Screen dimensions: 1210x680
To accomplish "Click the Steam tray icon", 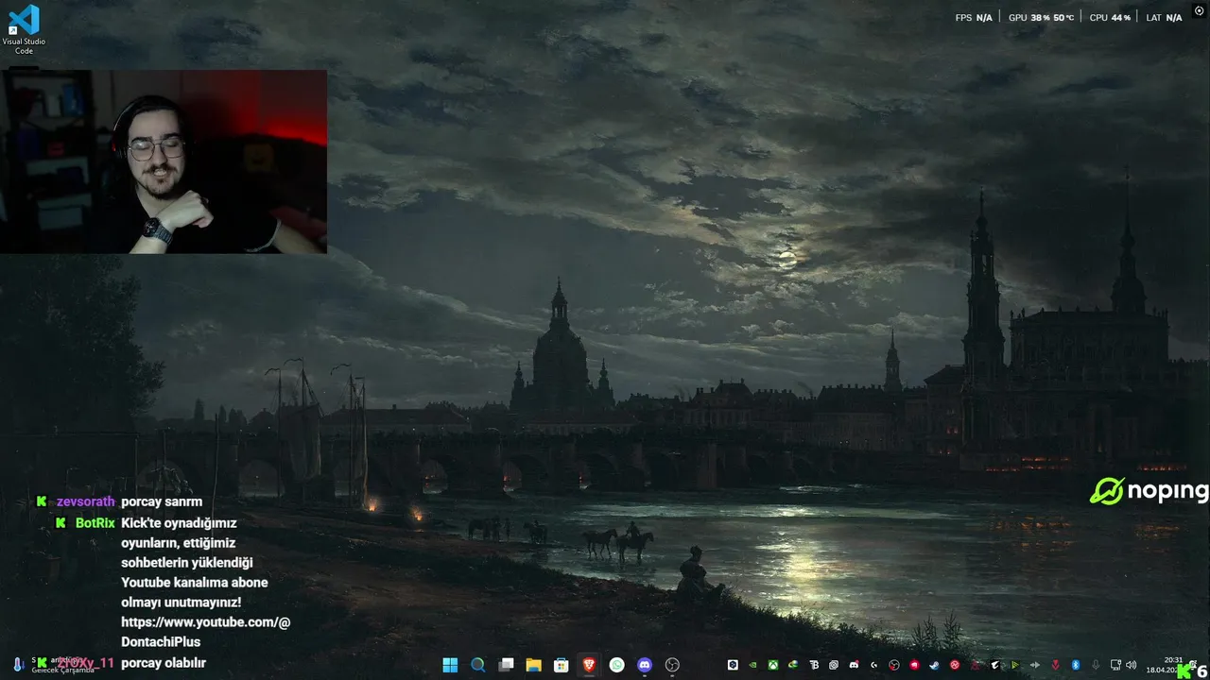I will pos(934,665).
